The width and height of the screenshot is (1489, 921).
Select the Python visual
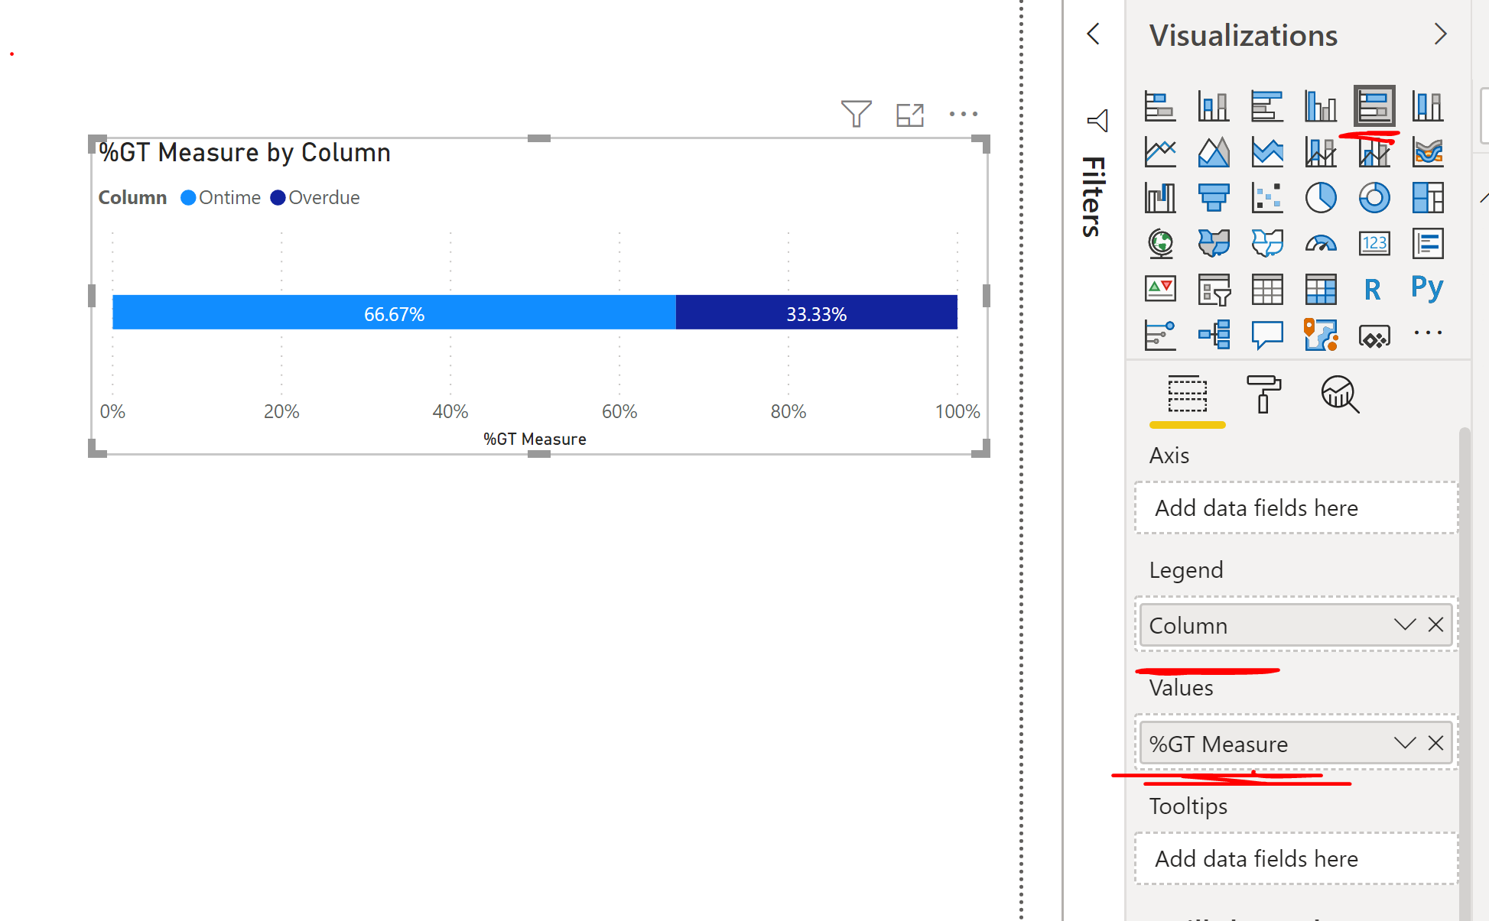pyautogui.click(x=1427, y=288)
